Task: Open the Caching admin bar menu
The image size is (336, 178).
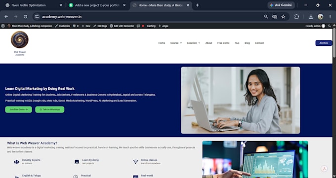Action: tap(151, 26)
